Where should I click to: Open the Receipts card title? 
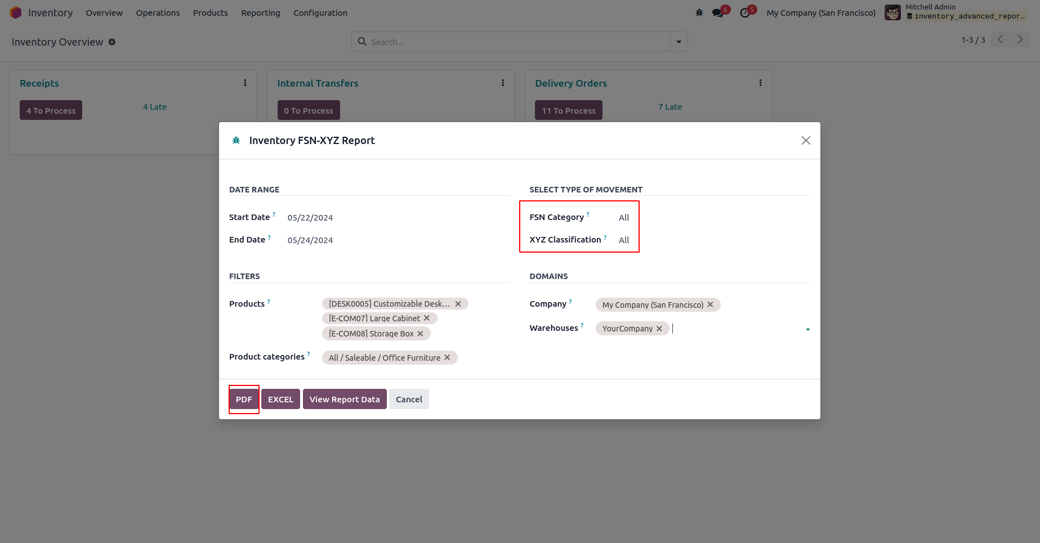[39, 83]
